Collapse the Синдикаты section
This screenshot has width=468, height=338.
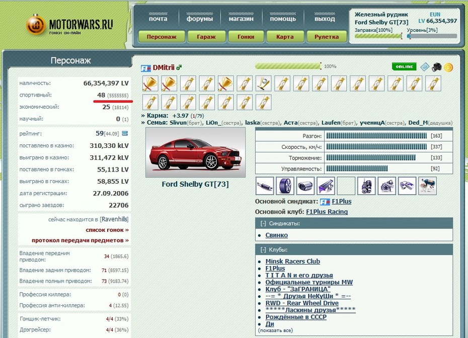[263, 223]
